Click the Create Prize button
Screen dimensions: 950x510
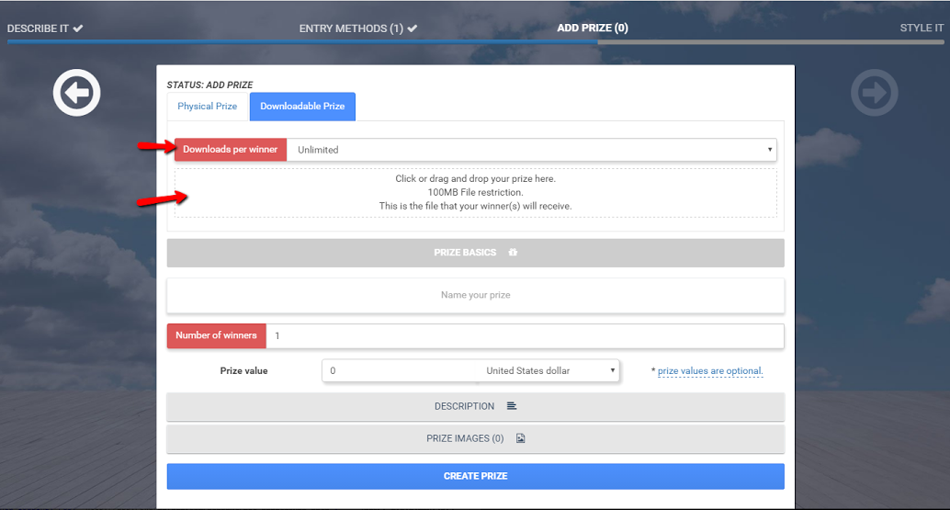pos(476,476)
